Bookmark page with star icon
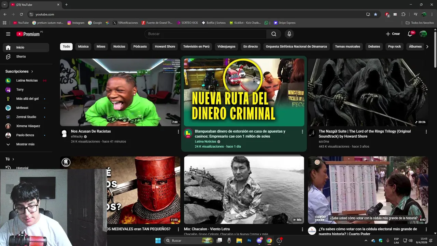437x246 pixels. pyautogui.click(x=376, y=14)
